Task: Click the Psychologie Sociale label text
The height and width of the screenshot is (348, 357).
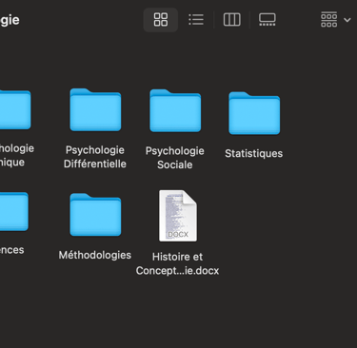Action: (175, 158)
